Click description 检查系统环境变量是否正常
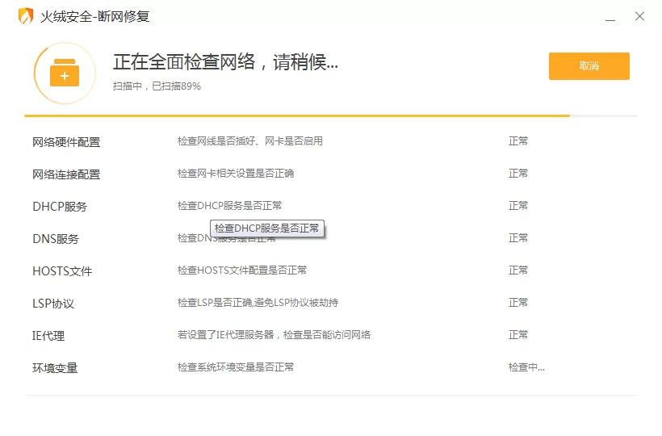Image resolution: width=662 pixels, height=436 pixels. pyautogui.click(x=236, y=367)
